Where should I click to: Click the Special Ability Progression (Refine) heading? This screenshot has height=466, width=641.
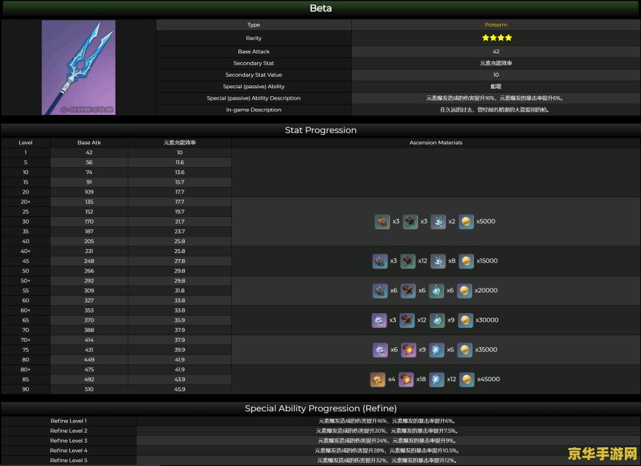click(x=320, y=408)
